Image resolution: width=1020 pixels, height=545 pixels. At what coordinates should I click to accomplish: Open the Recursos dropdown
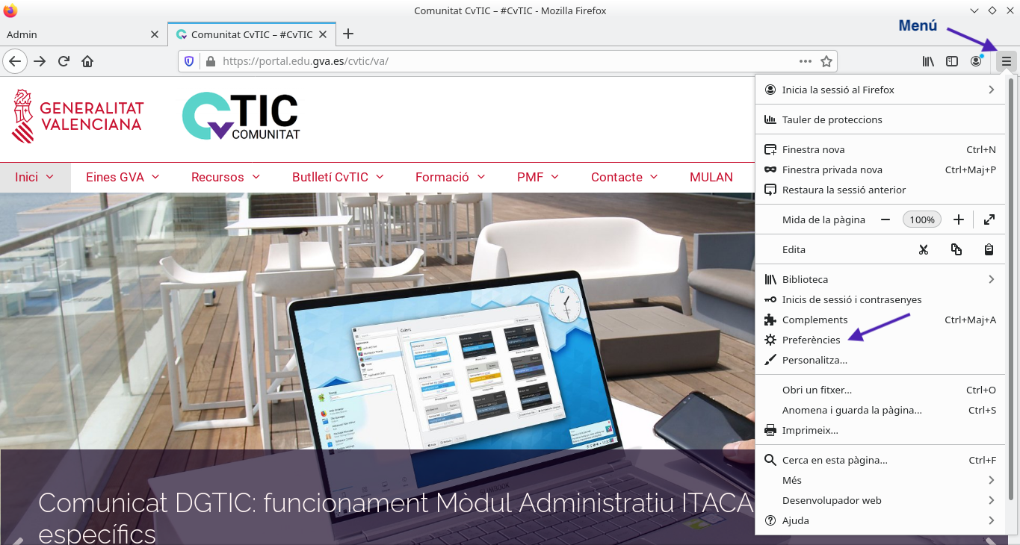(x=226, y=177)
